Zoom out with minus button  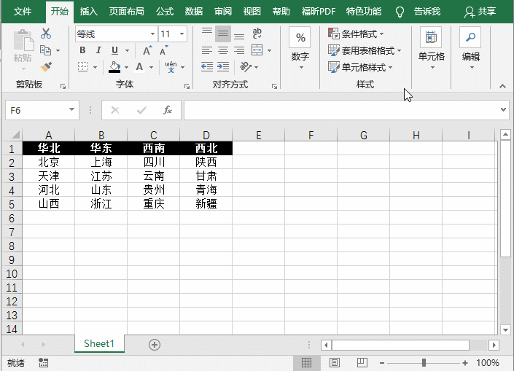pos(382,363)
